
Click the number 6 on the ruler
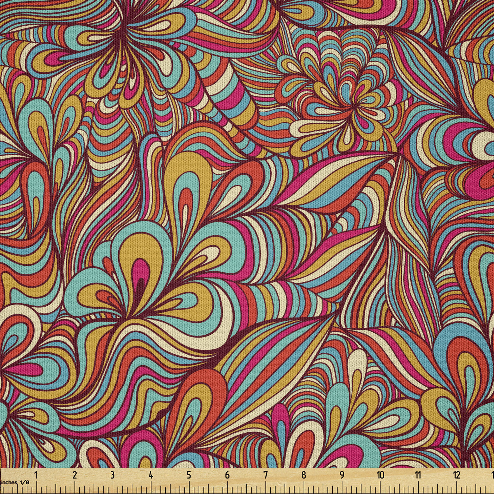coord(227,475)
